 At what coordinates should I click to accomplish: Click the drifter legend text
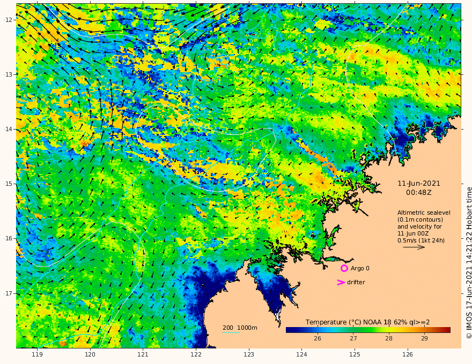pyautogui.click(x=356, y=282)
